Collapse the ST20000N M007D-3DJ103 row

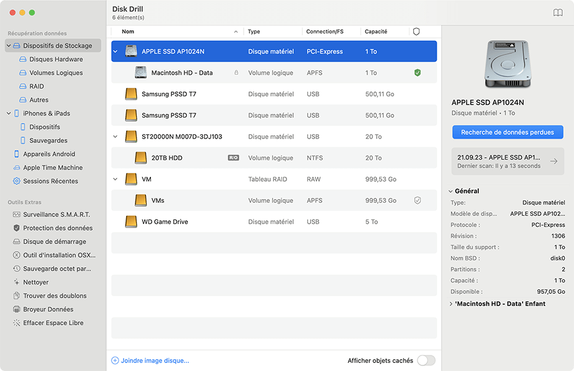pyautogui.click(x=115, y=137)
